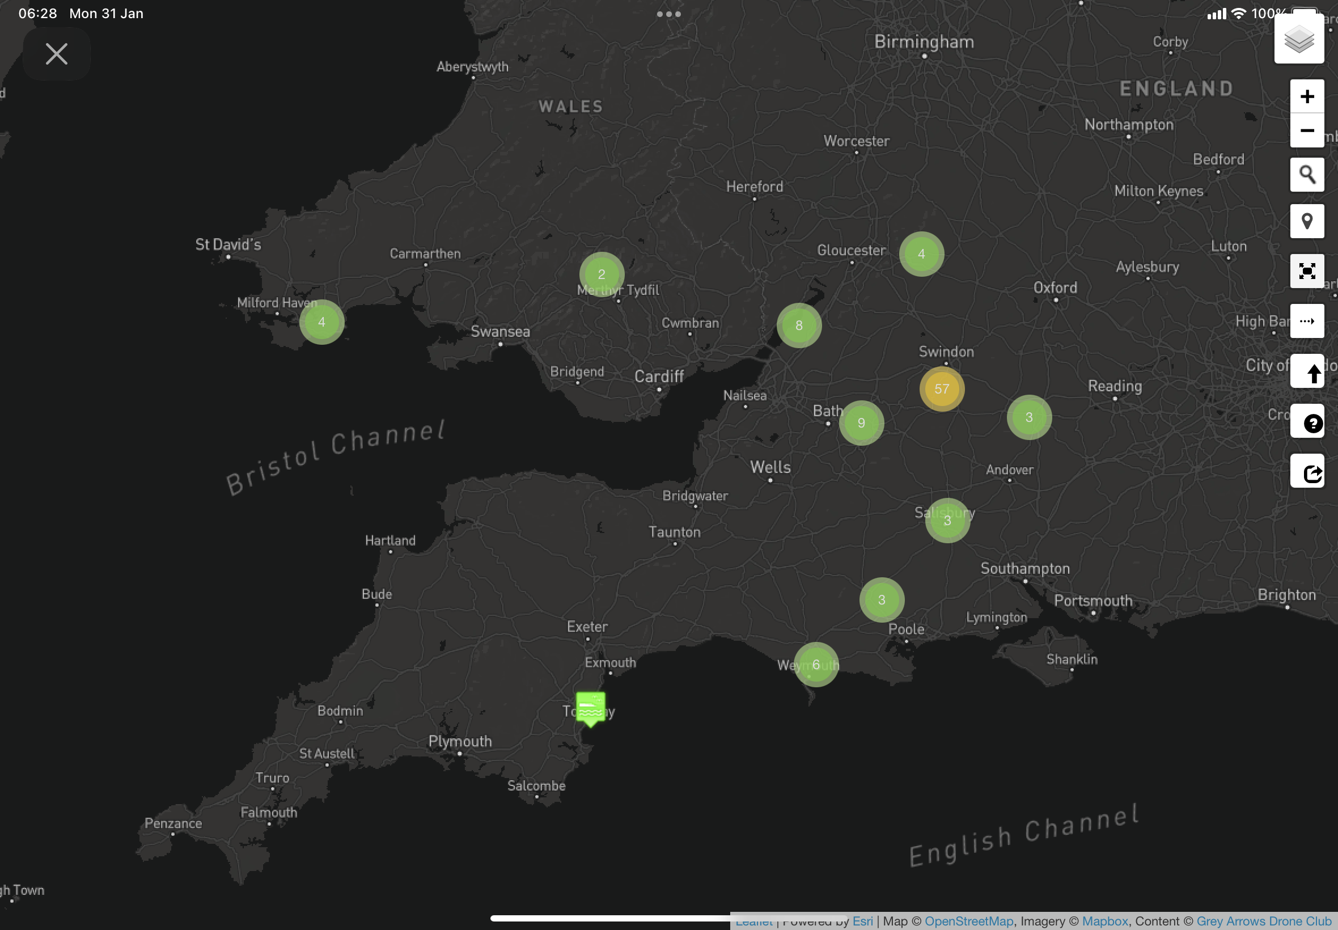Open the question mark help button

pos(1307,421)
